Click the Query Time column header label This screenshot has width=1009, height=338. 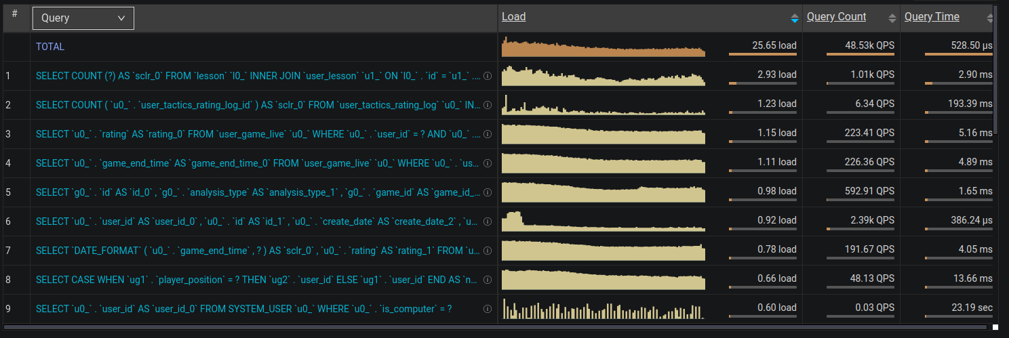(x=932, y=17)
